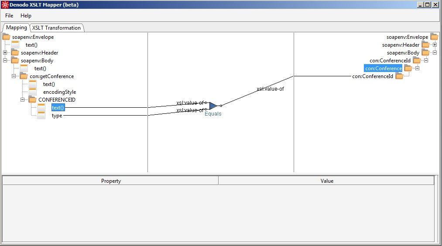The image size is (442, 246).
Task: Click the Property column header
Action: click(110, 181)
